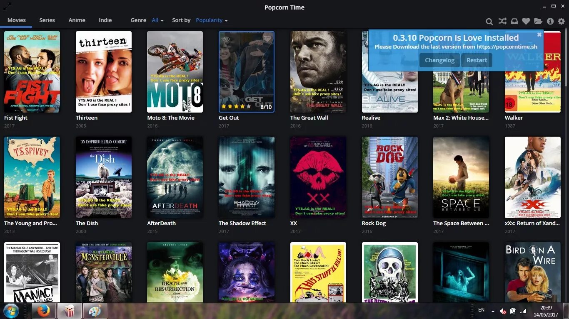Pick a random movie with shuffle icon

502,21
